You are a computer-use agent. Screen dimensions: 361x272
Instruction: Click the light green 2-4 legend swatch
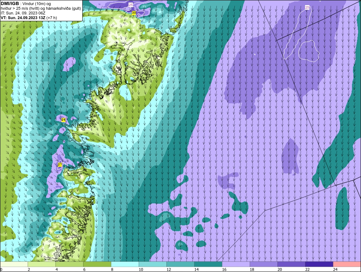(42, 264)
